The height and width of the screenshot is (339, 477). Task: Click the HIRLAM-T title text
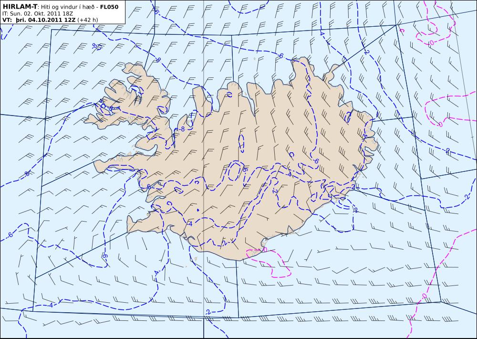click(20, 6)
